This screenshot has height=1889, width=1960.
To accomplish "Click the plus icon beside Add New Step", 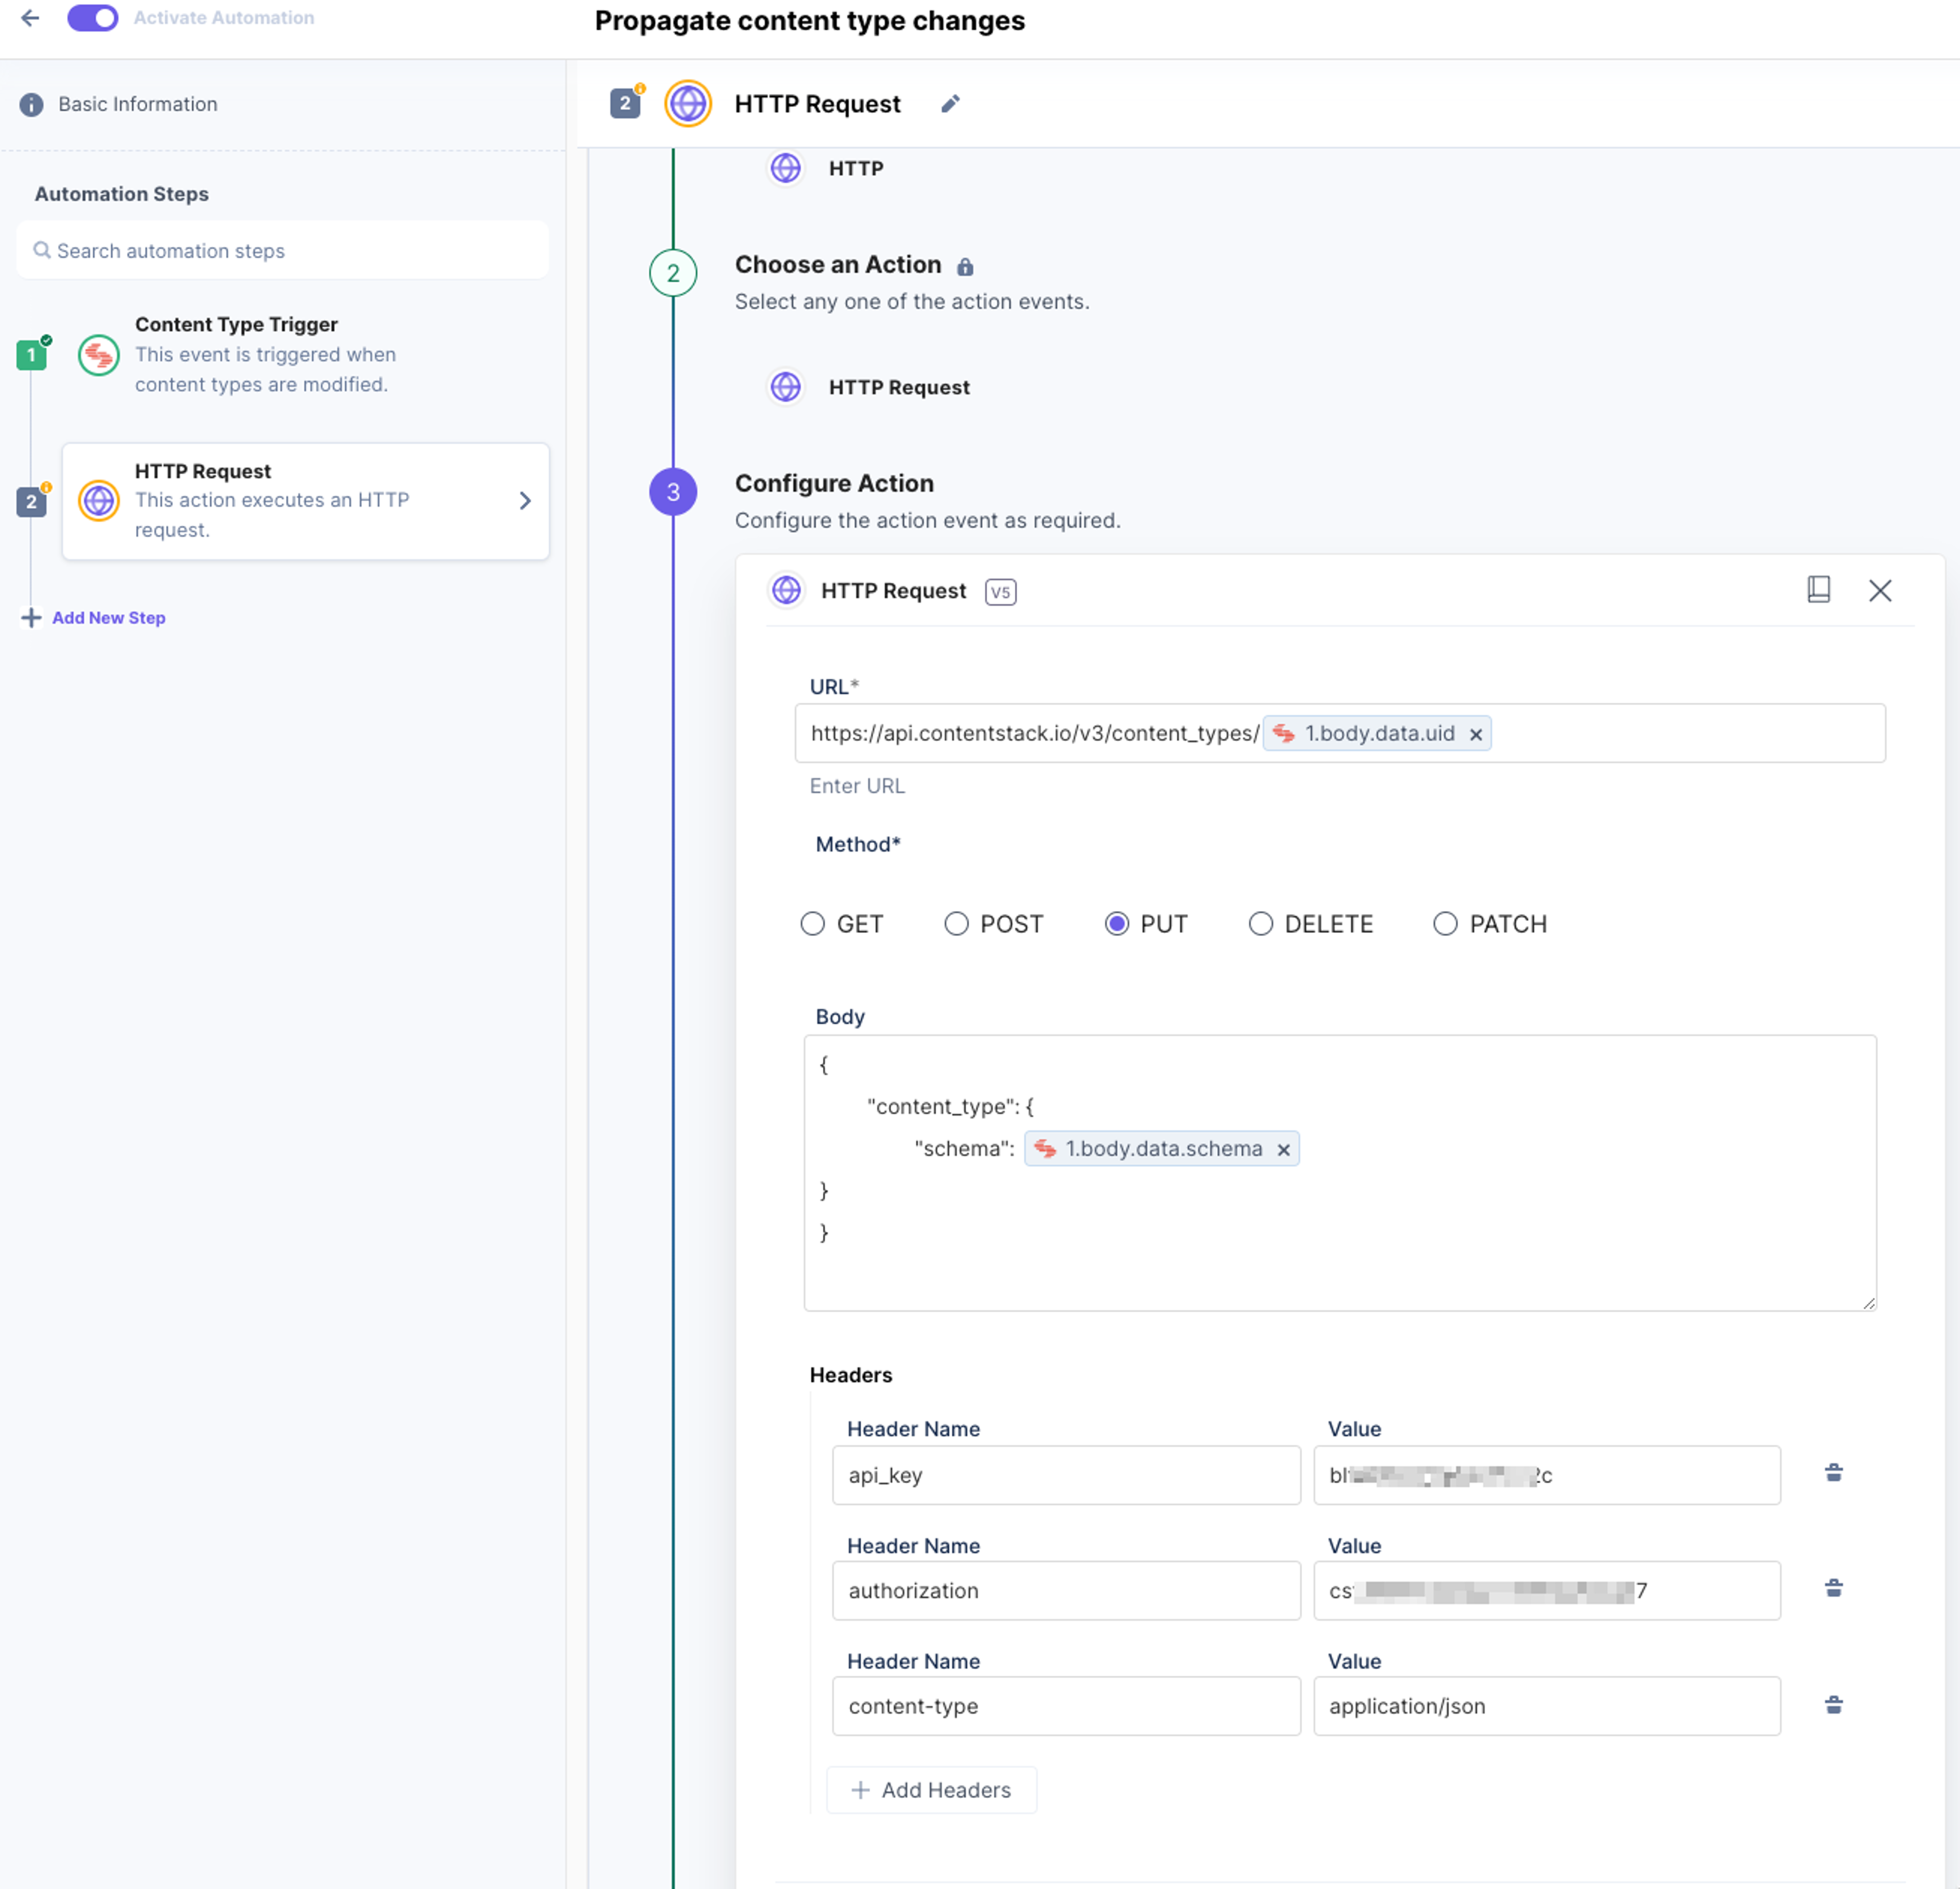I will click(x=31, y=617).
